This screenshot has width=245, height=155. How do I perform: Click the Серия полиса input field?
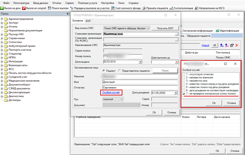tap(122, 51)
